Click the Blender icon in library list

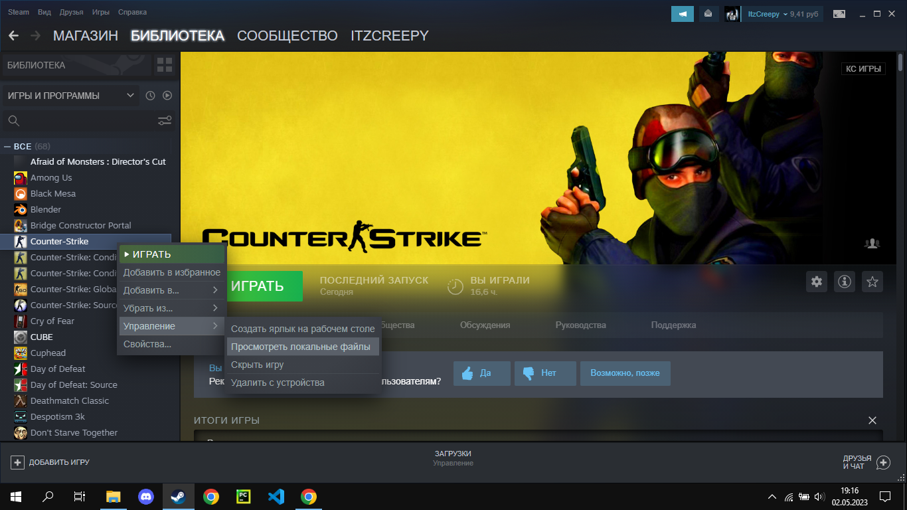point(20,210)
